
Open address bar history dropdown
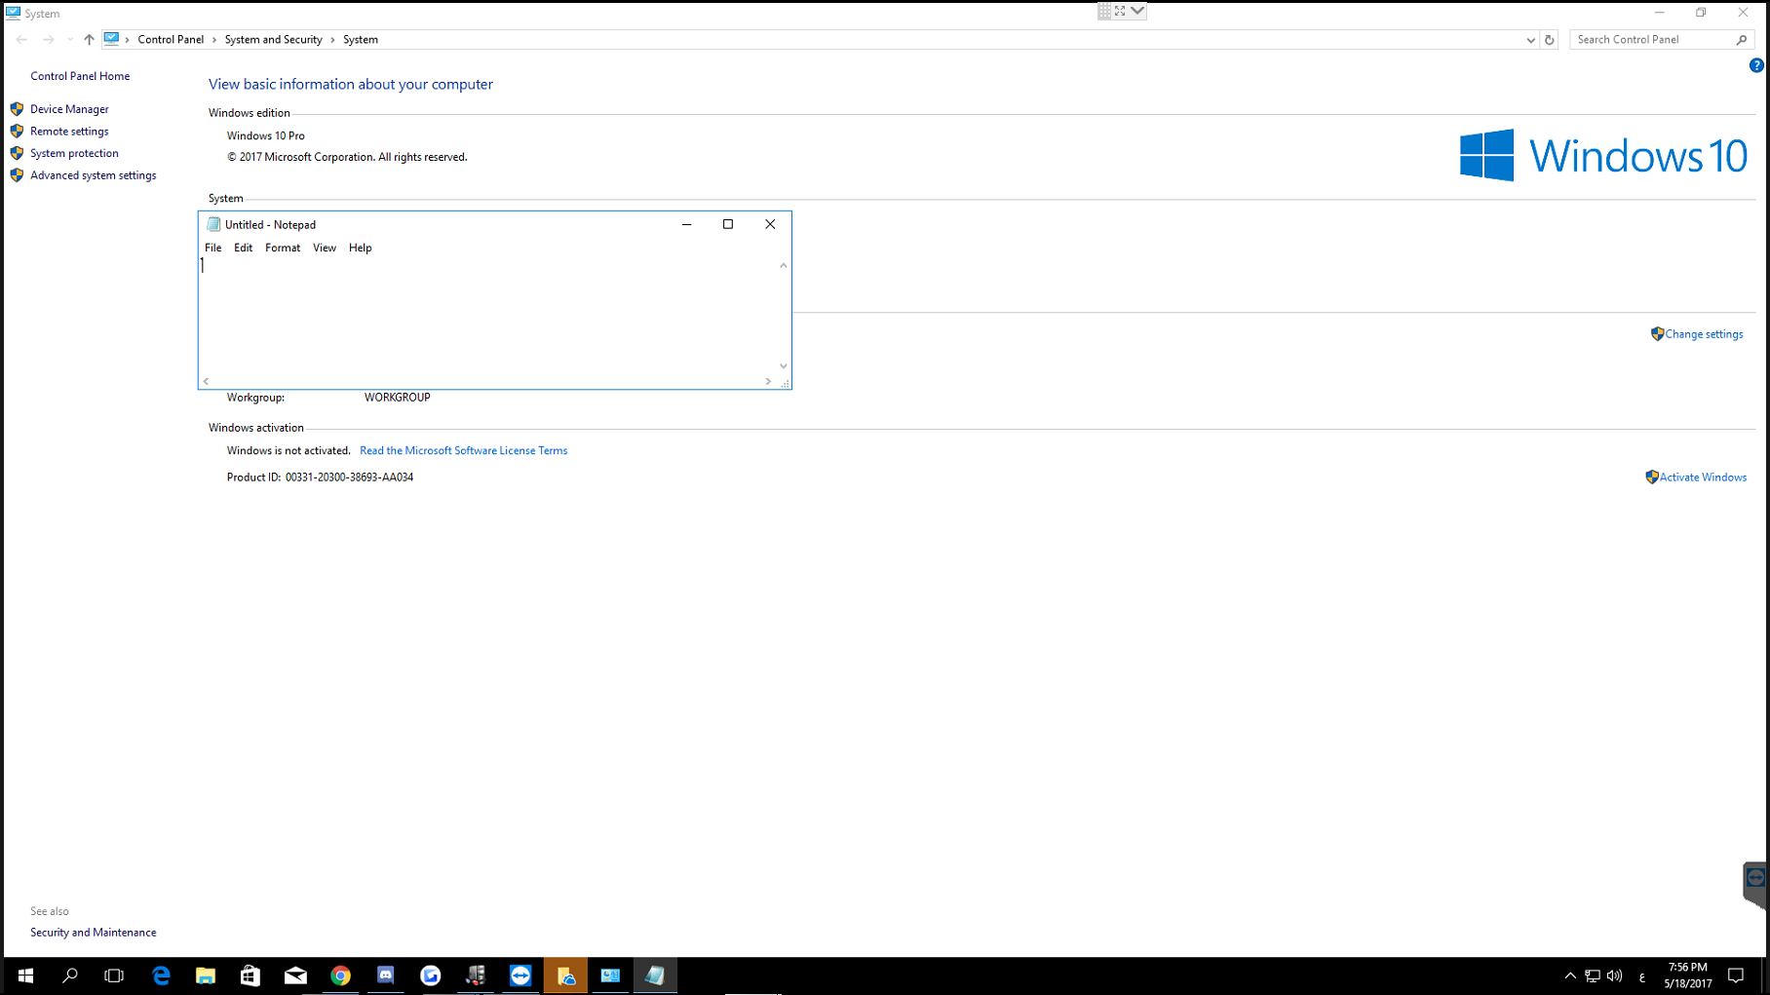pyautogui.click(x=1530, y=40)
